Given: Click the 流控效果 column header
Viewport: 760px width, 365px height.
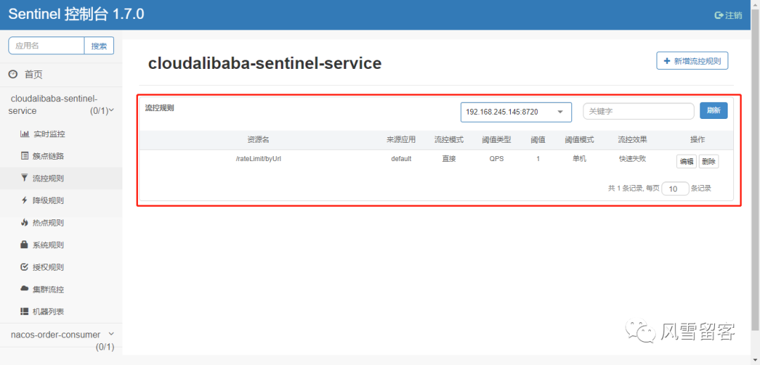Looking at the screenshot, I should tap(633, 139).
